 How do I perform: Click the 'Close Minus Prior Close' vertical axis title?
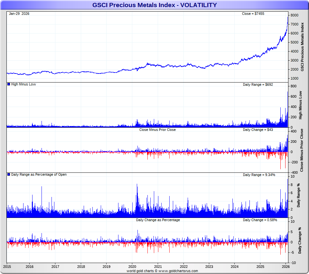point(302,150)
